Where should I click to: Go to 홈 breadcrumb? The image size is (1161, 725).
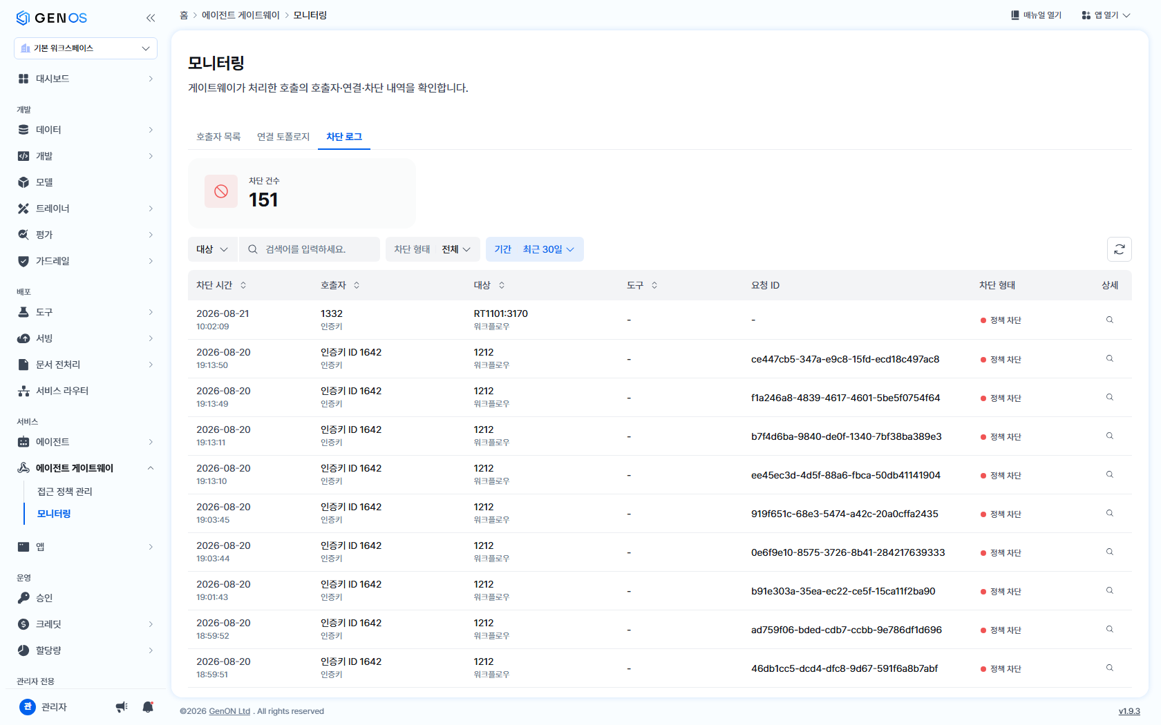coord(184,15)
